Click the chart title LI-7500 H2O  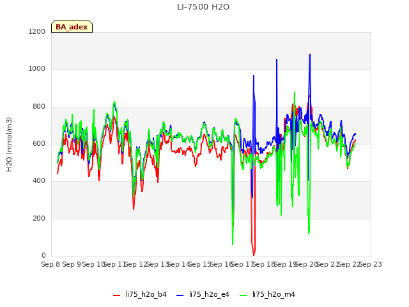203,7
